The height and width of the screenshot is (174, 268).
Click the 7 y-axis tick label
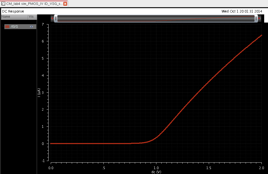[x=43, y=24]
